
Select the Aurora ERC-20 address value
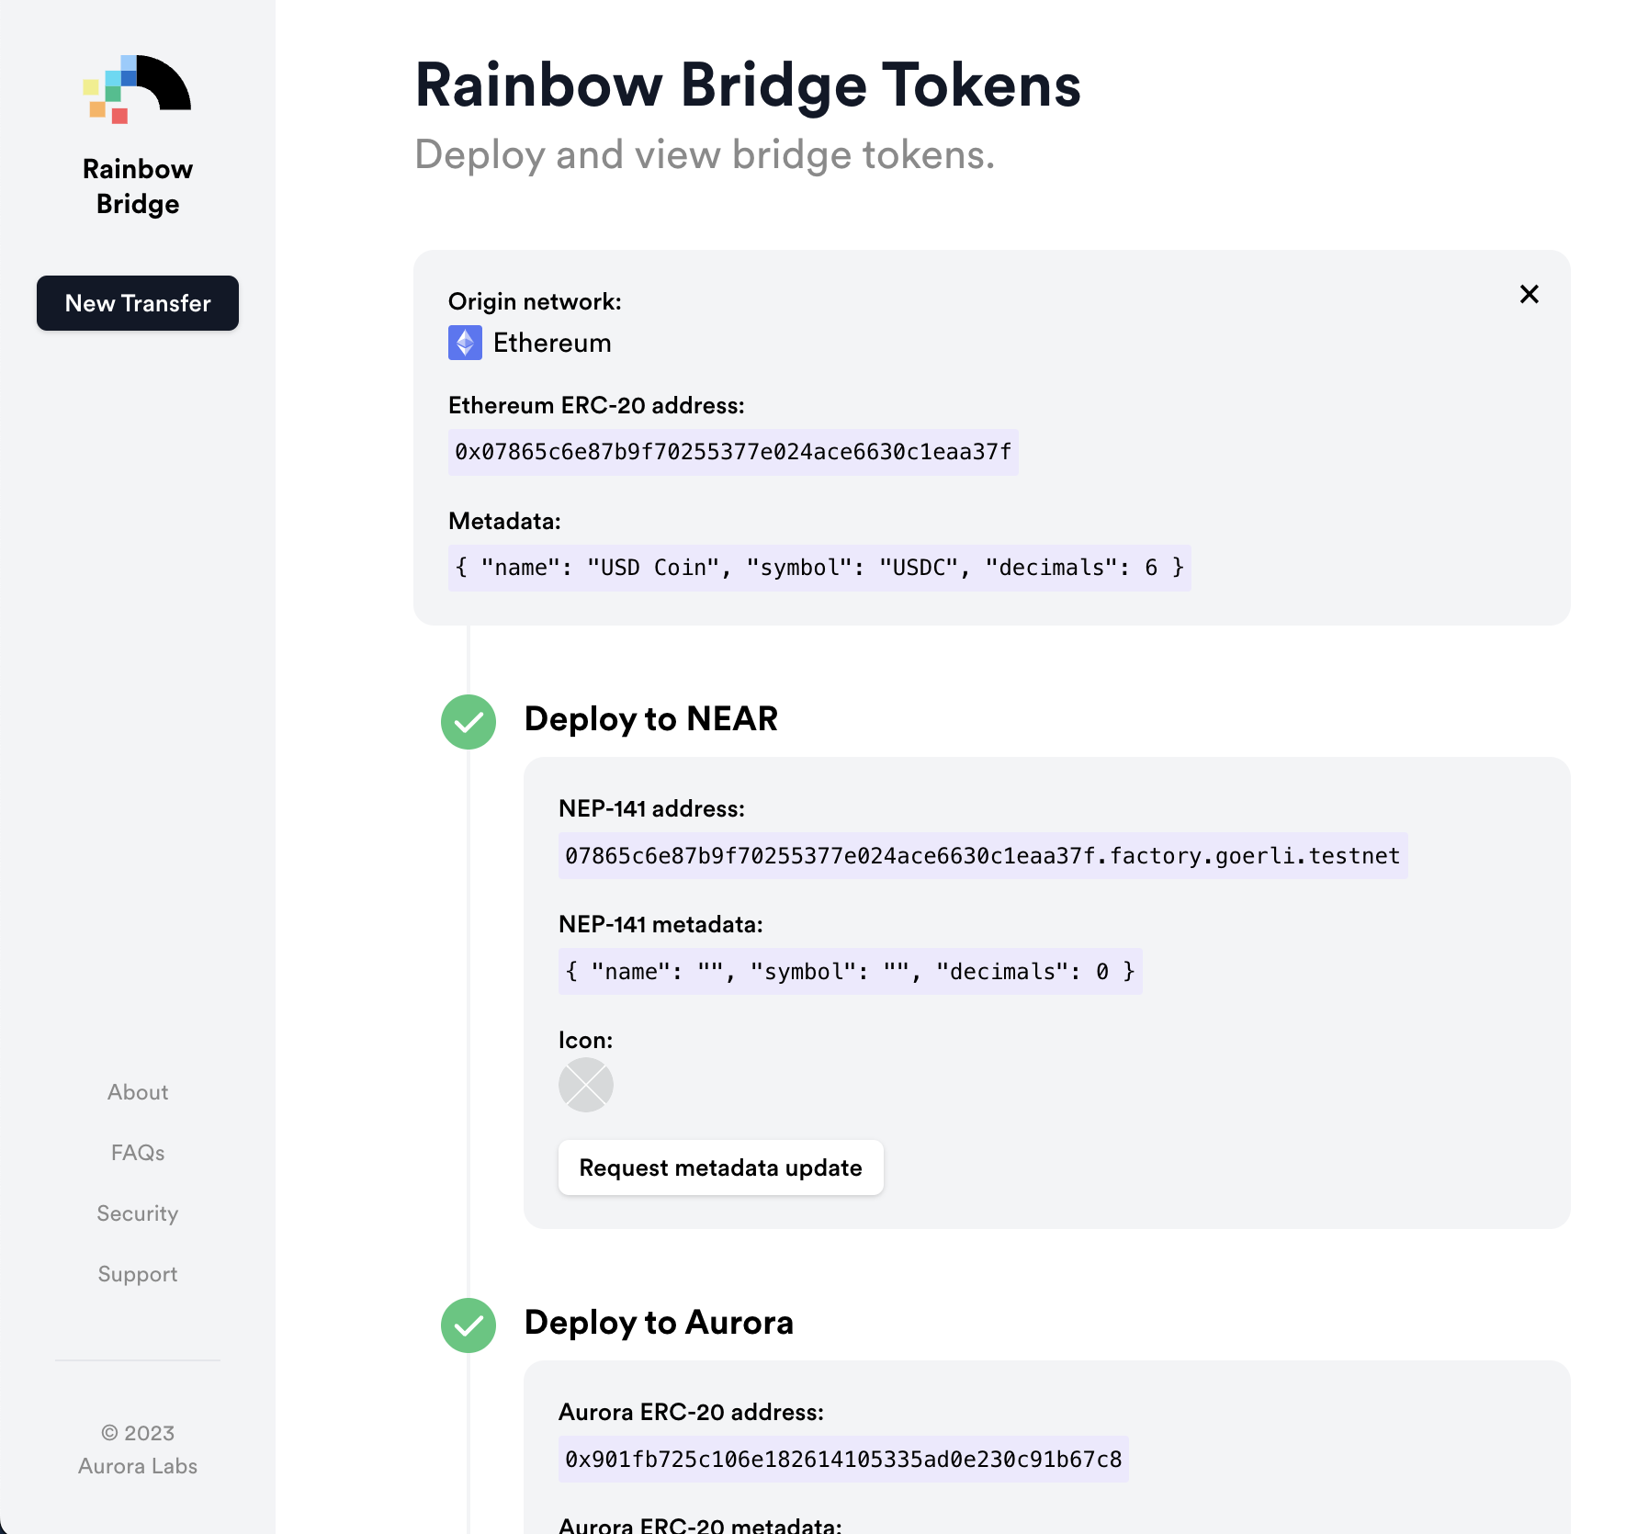coord(843,1460)
